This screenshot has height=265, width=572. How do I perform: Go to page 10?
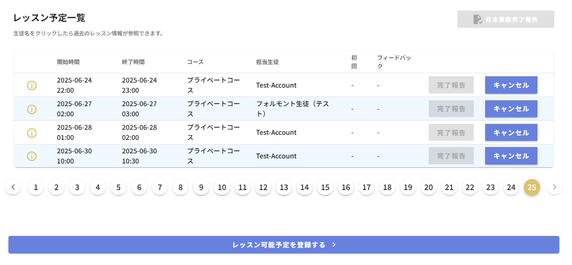pos(222,187)
